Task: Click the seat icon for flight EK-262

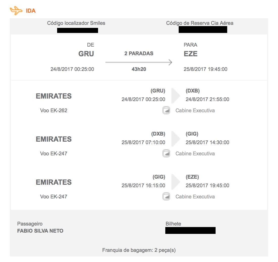Action: point(166,110)
